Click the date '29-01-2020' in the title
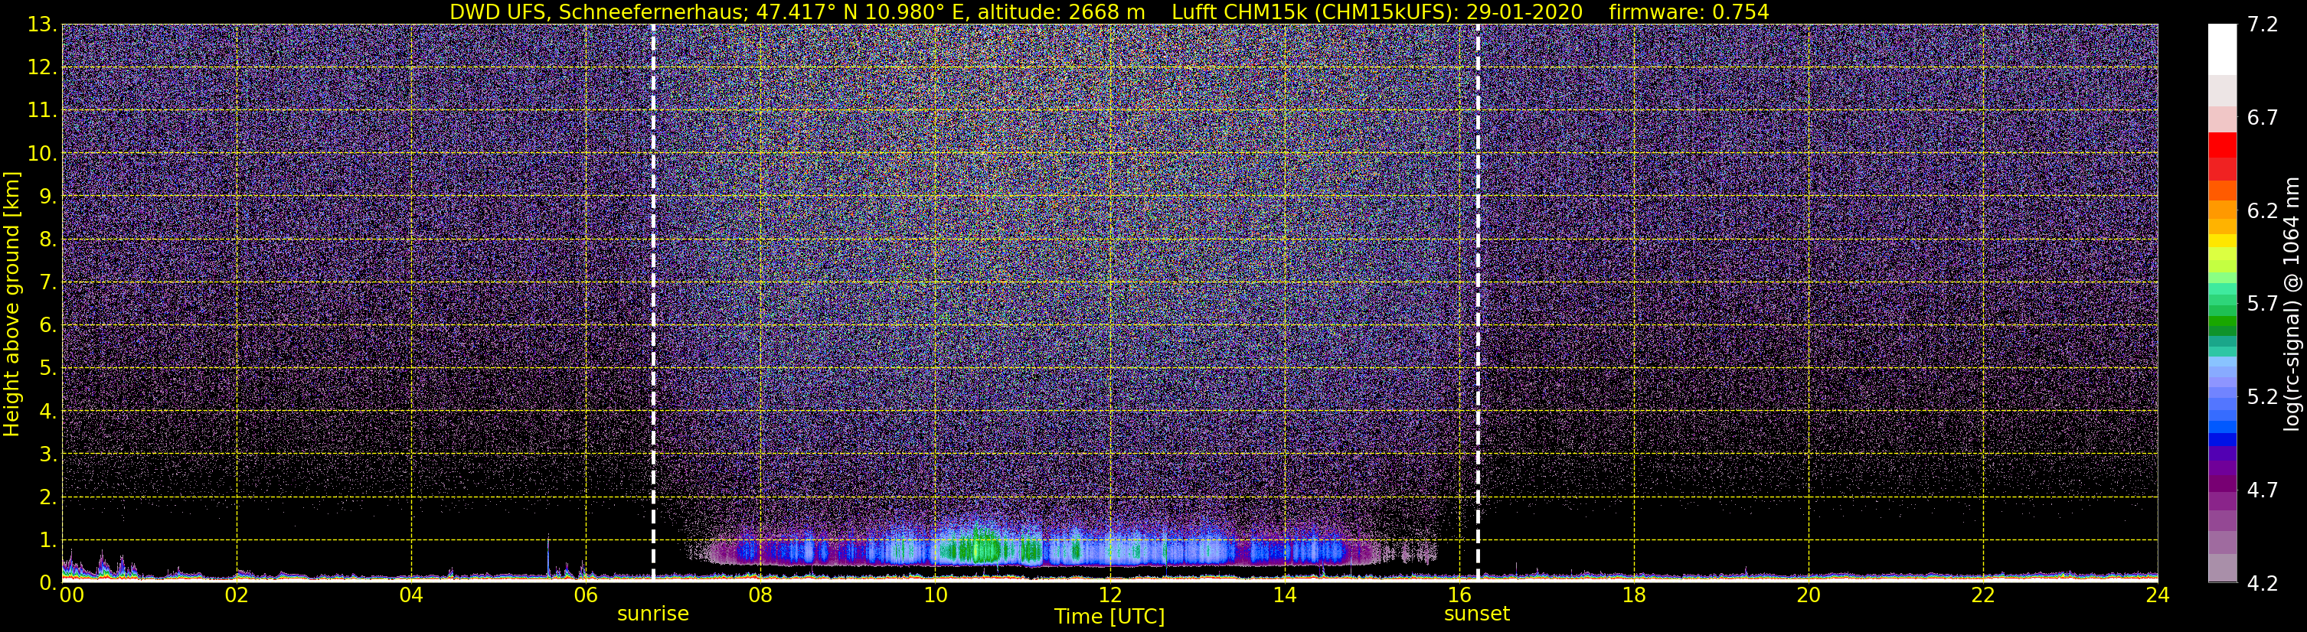The image size is (2307, 632). click(1527, 12)
